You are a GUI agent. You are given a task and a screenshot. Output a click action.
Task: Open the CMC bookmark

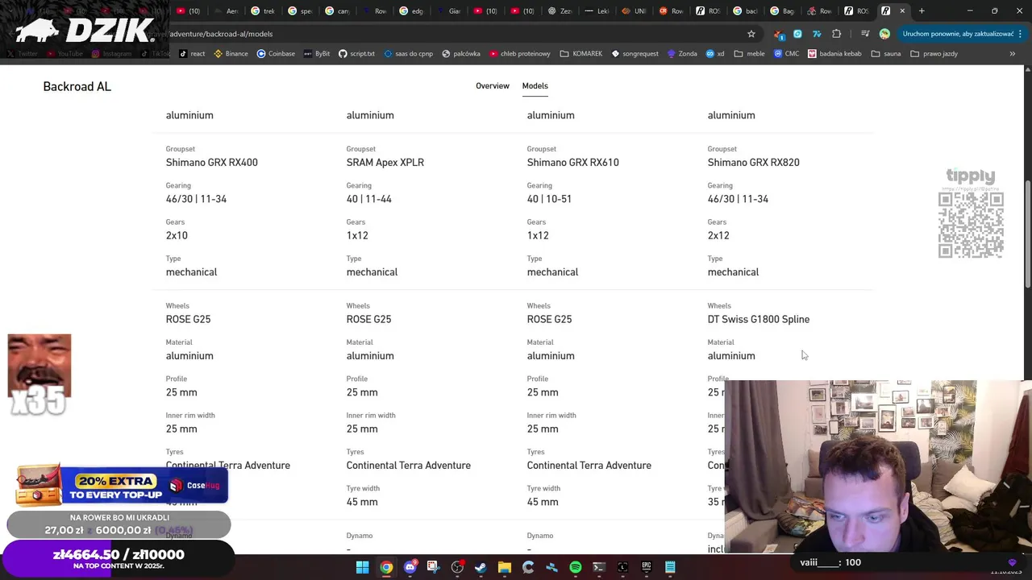786,54
